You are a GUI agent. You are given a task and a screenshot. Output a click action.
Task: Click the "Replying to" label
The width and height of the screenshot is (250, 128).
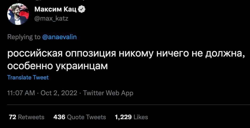pyautogui.click(x=24, y=37)
